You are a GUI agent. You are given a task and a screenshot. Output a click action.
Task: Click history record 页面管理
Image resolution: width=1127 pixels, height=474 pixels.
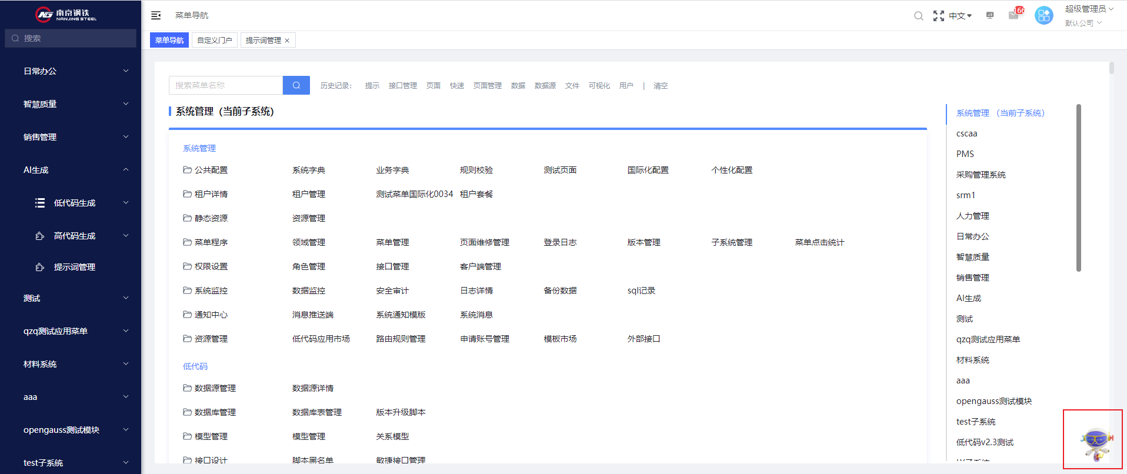(x=488, y=86)
